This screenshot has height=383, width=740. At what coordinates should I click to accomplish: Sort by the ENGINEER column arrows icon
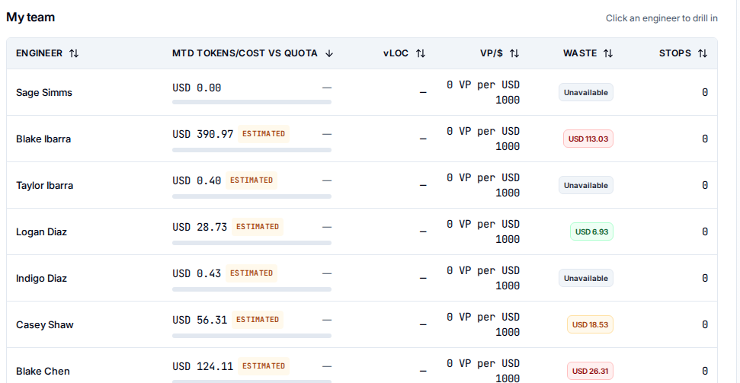[x=74, y=53]
